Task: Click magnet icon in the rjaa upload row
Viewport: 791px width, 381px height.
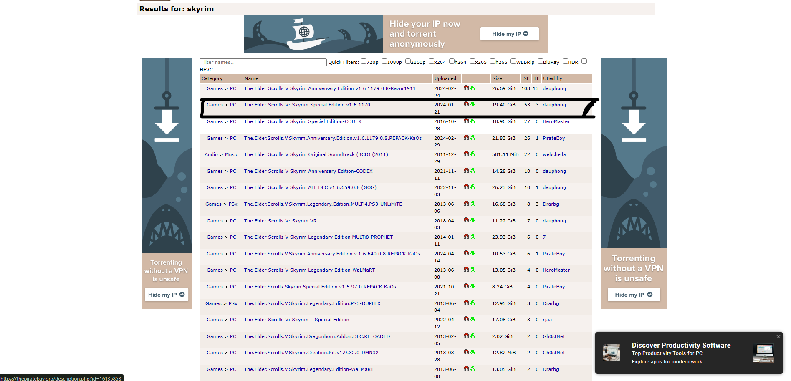Action: 466,319
